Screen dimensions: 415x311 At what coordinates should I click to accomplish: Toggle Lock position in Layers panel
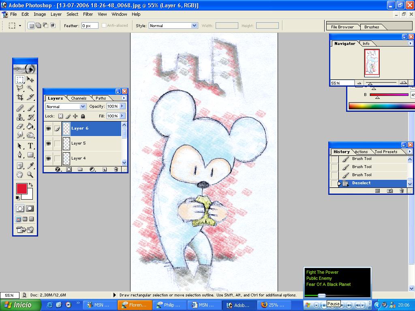click(75, 116)
